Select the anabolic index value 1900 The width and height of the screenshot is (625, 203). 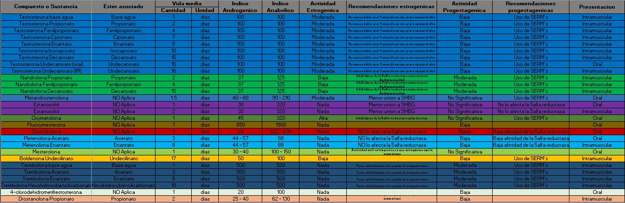click(281, 125)
